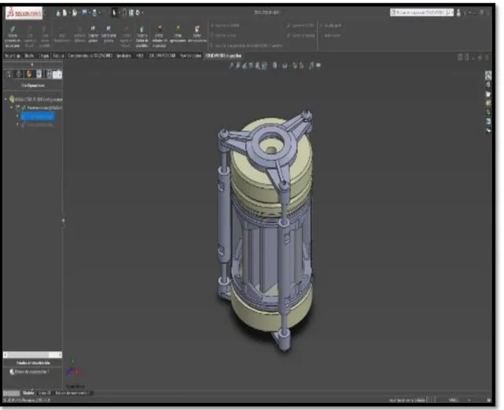Click Exportar a Excel
The height and width of the screenshot is (410, 504).
[x=223, y=35]
